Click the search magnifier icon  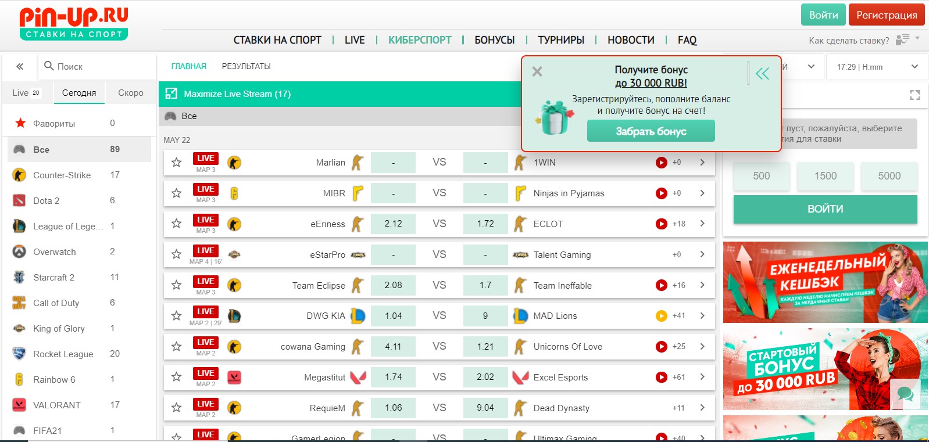tap(49, 66)
